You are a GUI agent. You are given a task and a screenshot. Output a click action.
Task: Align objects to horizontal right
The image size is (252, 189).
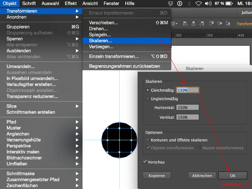tap(202, 23)
